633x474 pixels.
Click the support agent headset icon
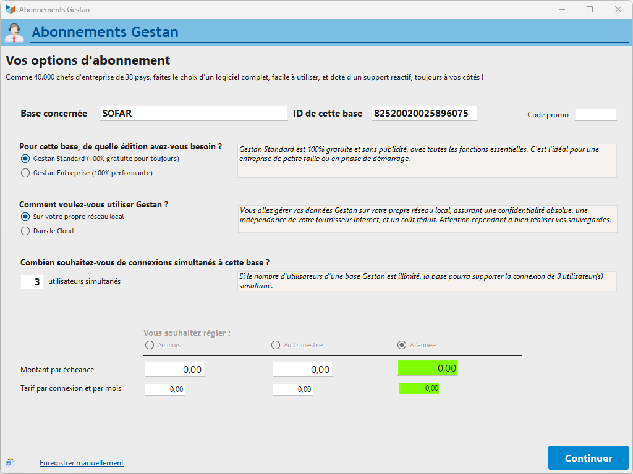[x=14, y=32]
